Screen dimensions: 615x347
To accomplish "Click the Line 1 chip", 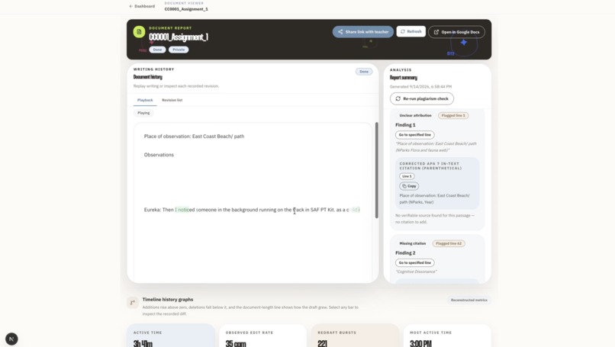I will click(407, 176).
